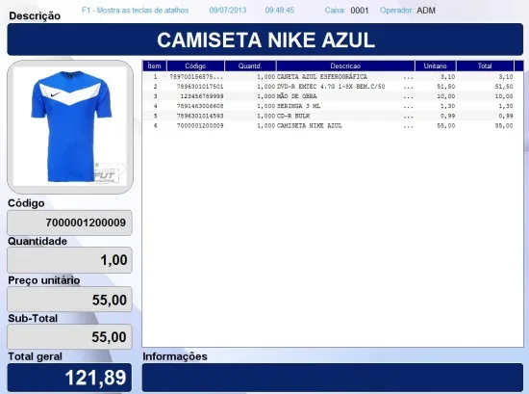Click the Quantd. column header
This screenshot has width=529, height=394.
(x=250, y=66)
